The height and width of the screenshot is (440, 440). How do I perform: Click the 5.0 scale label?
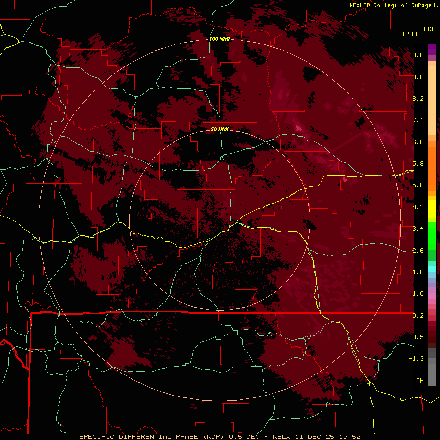click(x=418, y=185)
